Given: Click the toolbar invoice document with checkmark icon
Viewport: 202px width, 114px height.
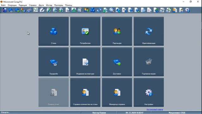Looking at the screenshot, I should click(x=67, y=10).
